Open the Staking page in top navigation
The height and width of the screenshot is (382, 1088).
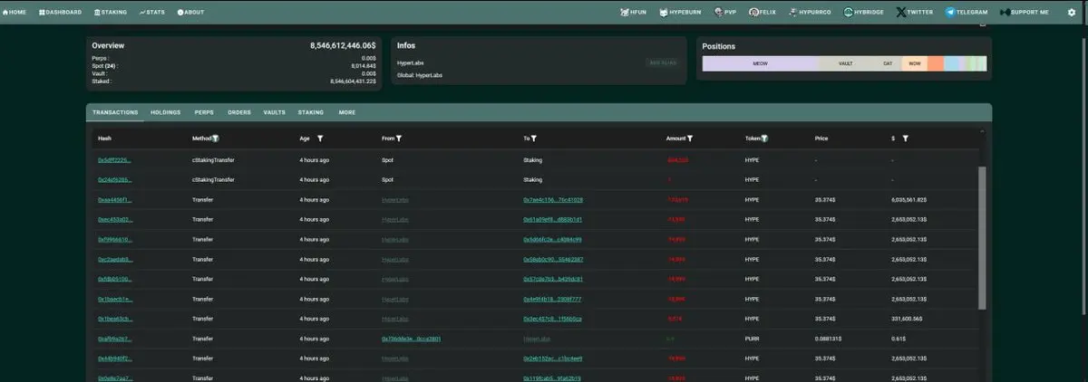click(111, 12)
